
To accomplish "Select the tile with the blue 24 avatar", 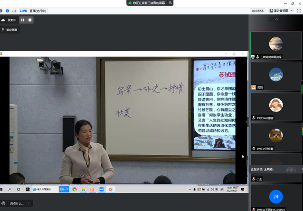I will pos(276,198).
